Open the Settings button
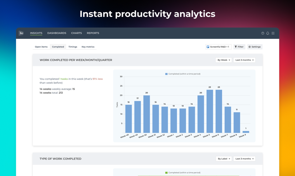The width and height of the screenshot is (295, 176). pyautogui.click(x=255, y=47)
